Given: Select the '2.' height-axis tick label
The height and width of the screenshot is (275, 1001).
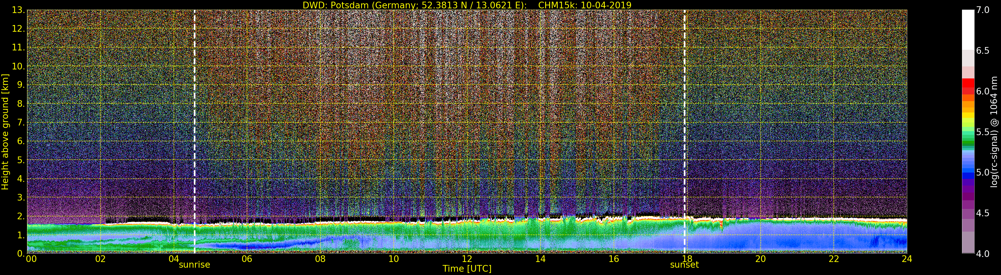Looking at the screenshot, I should coord(21,216).
